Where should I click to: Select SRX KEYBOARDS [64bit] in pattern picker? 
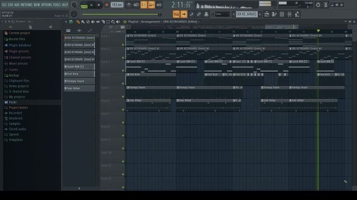coord(79,38)
